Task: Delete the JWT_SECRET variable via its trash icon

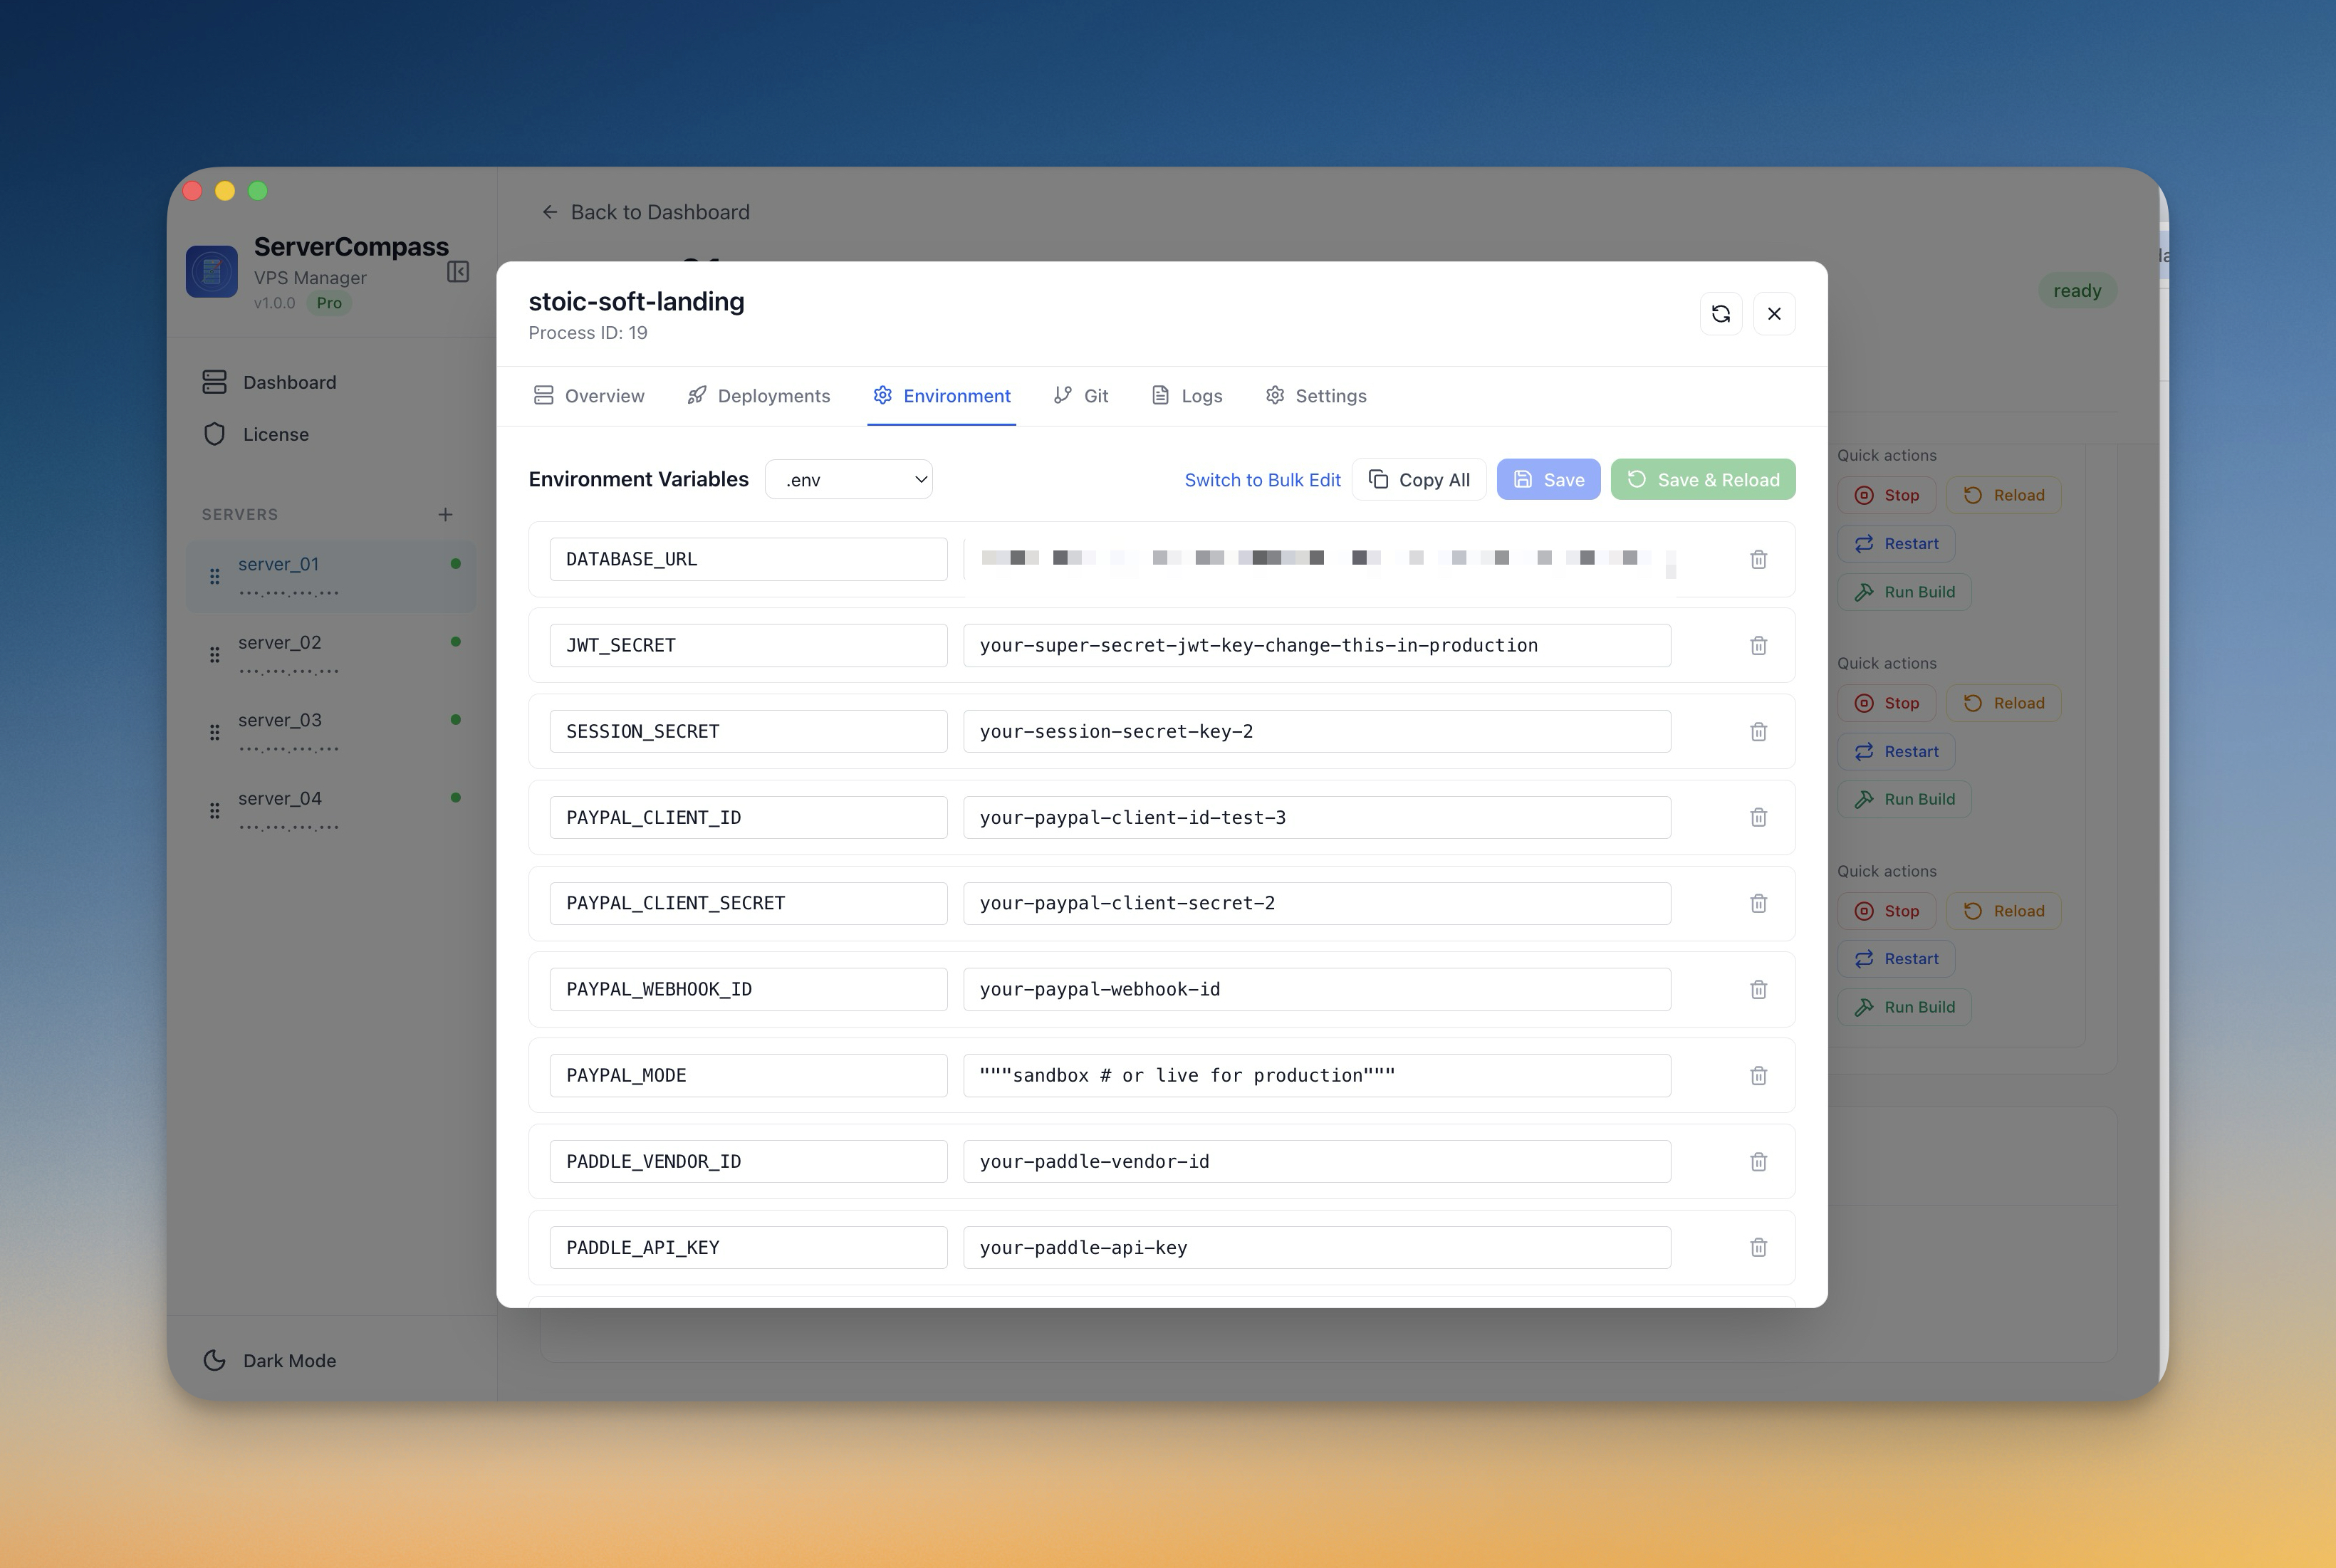Action: tap(1758, 646)
